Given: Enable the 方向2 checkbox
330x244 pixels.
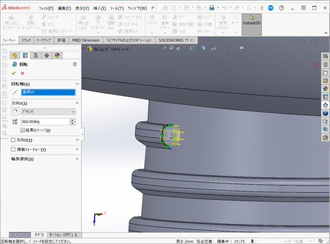Looking at the screenshot, I should pos(13,140).
